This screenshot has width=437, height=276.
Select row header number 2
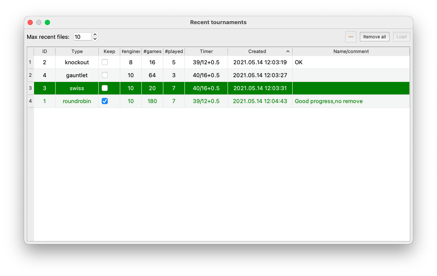(30, 75)
